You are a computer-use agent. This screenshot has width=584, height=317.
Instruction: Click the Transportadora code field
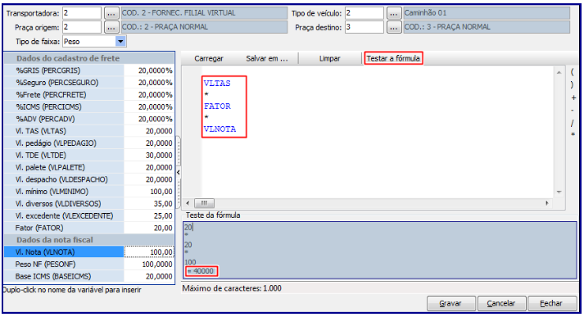(82, 13)
